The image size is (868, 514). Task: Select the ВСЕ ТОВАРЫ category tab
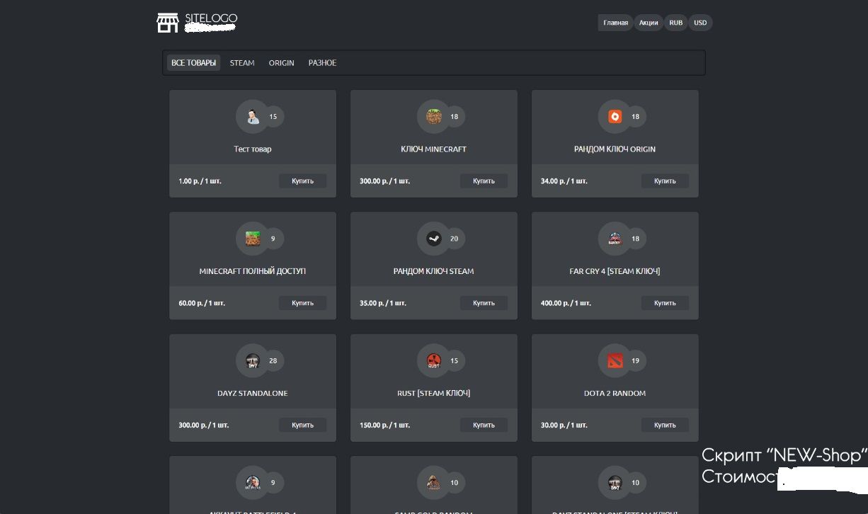(193, 63)
